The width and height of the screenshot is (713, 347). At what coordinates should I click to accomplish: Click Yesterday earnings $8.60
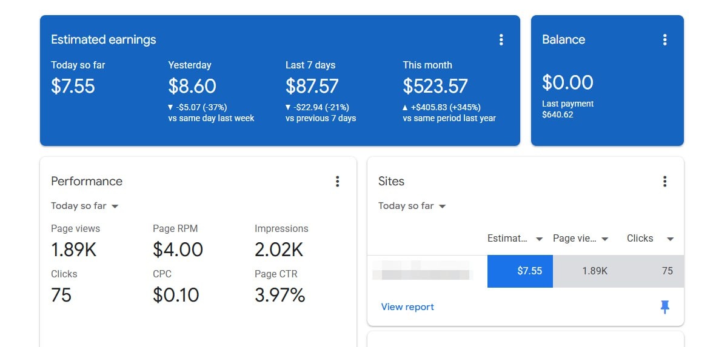[x=192, y=86]
